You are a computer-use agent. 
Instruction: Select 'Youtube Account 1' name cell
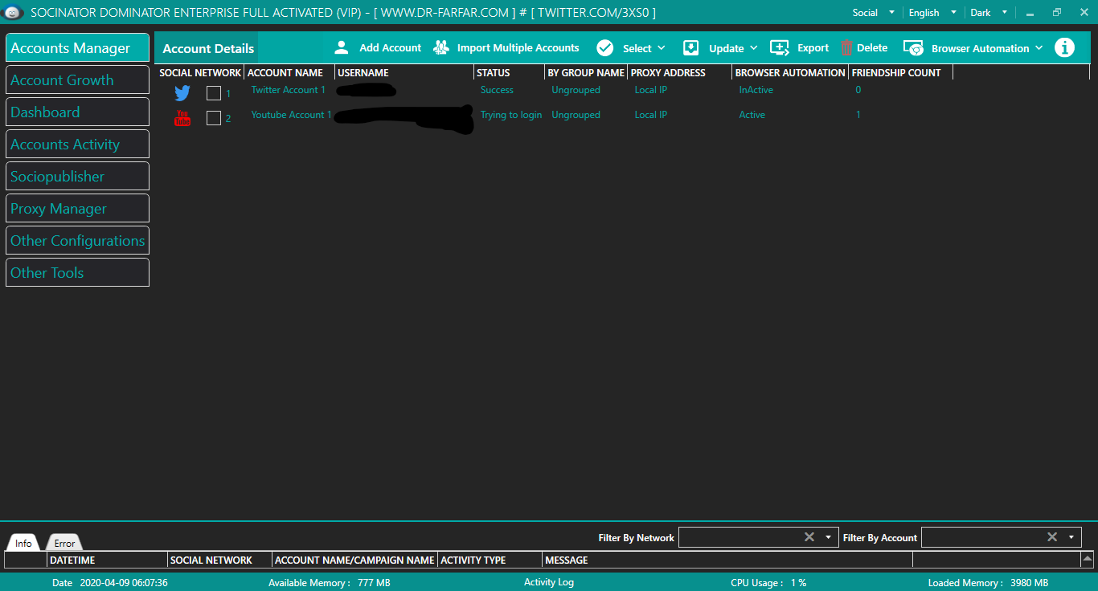[x=291, y=115]
